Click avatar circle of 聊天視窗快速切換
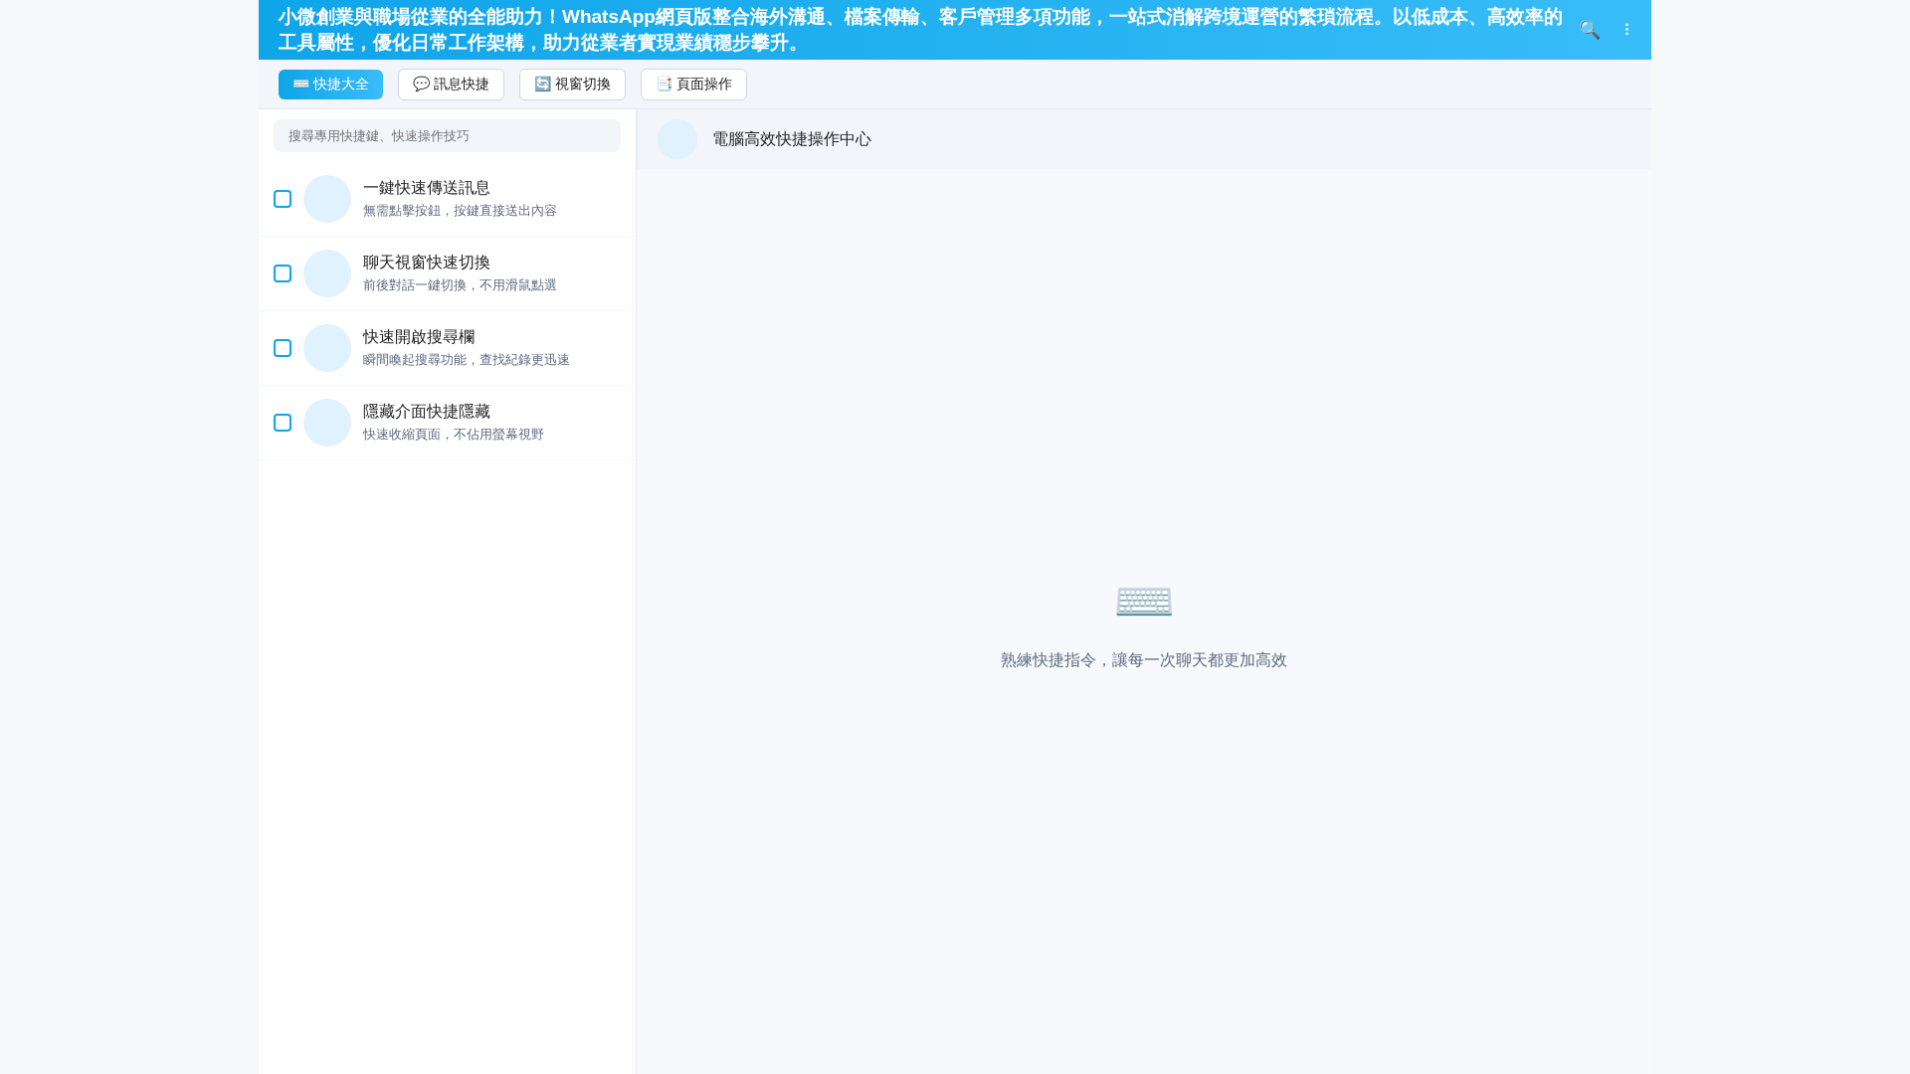Screen dimensions: 1910x1074 (327, 273)
